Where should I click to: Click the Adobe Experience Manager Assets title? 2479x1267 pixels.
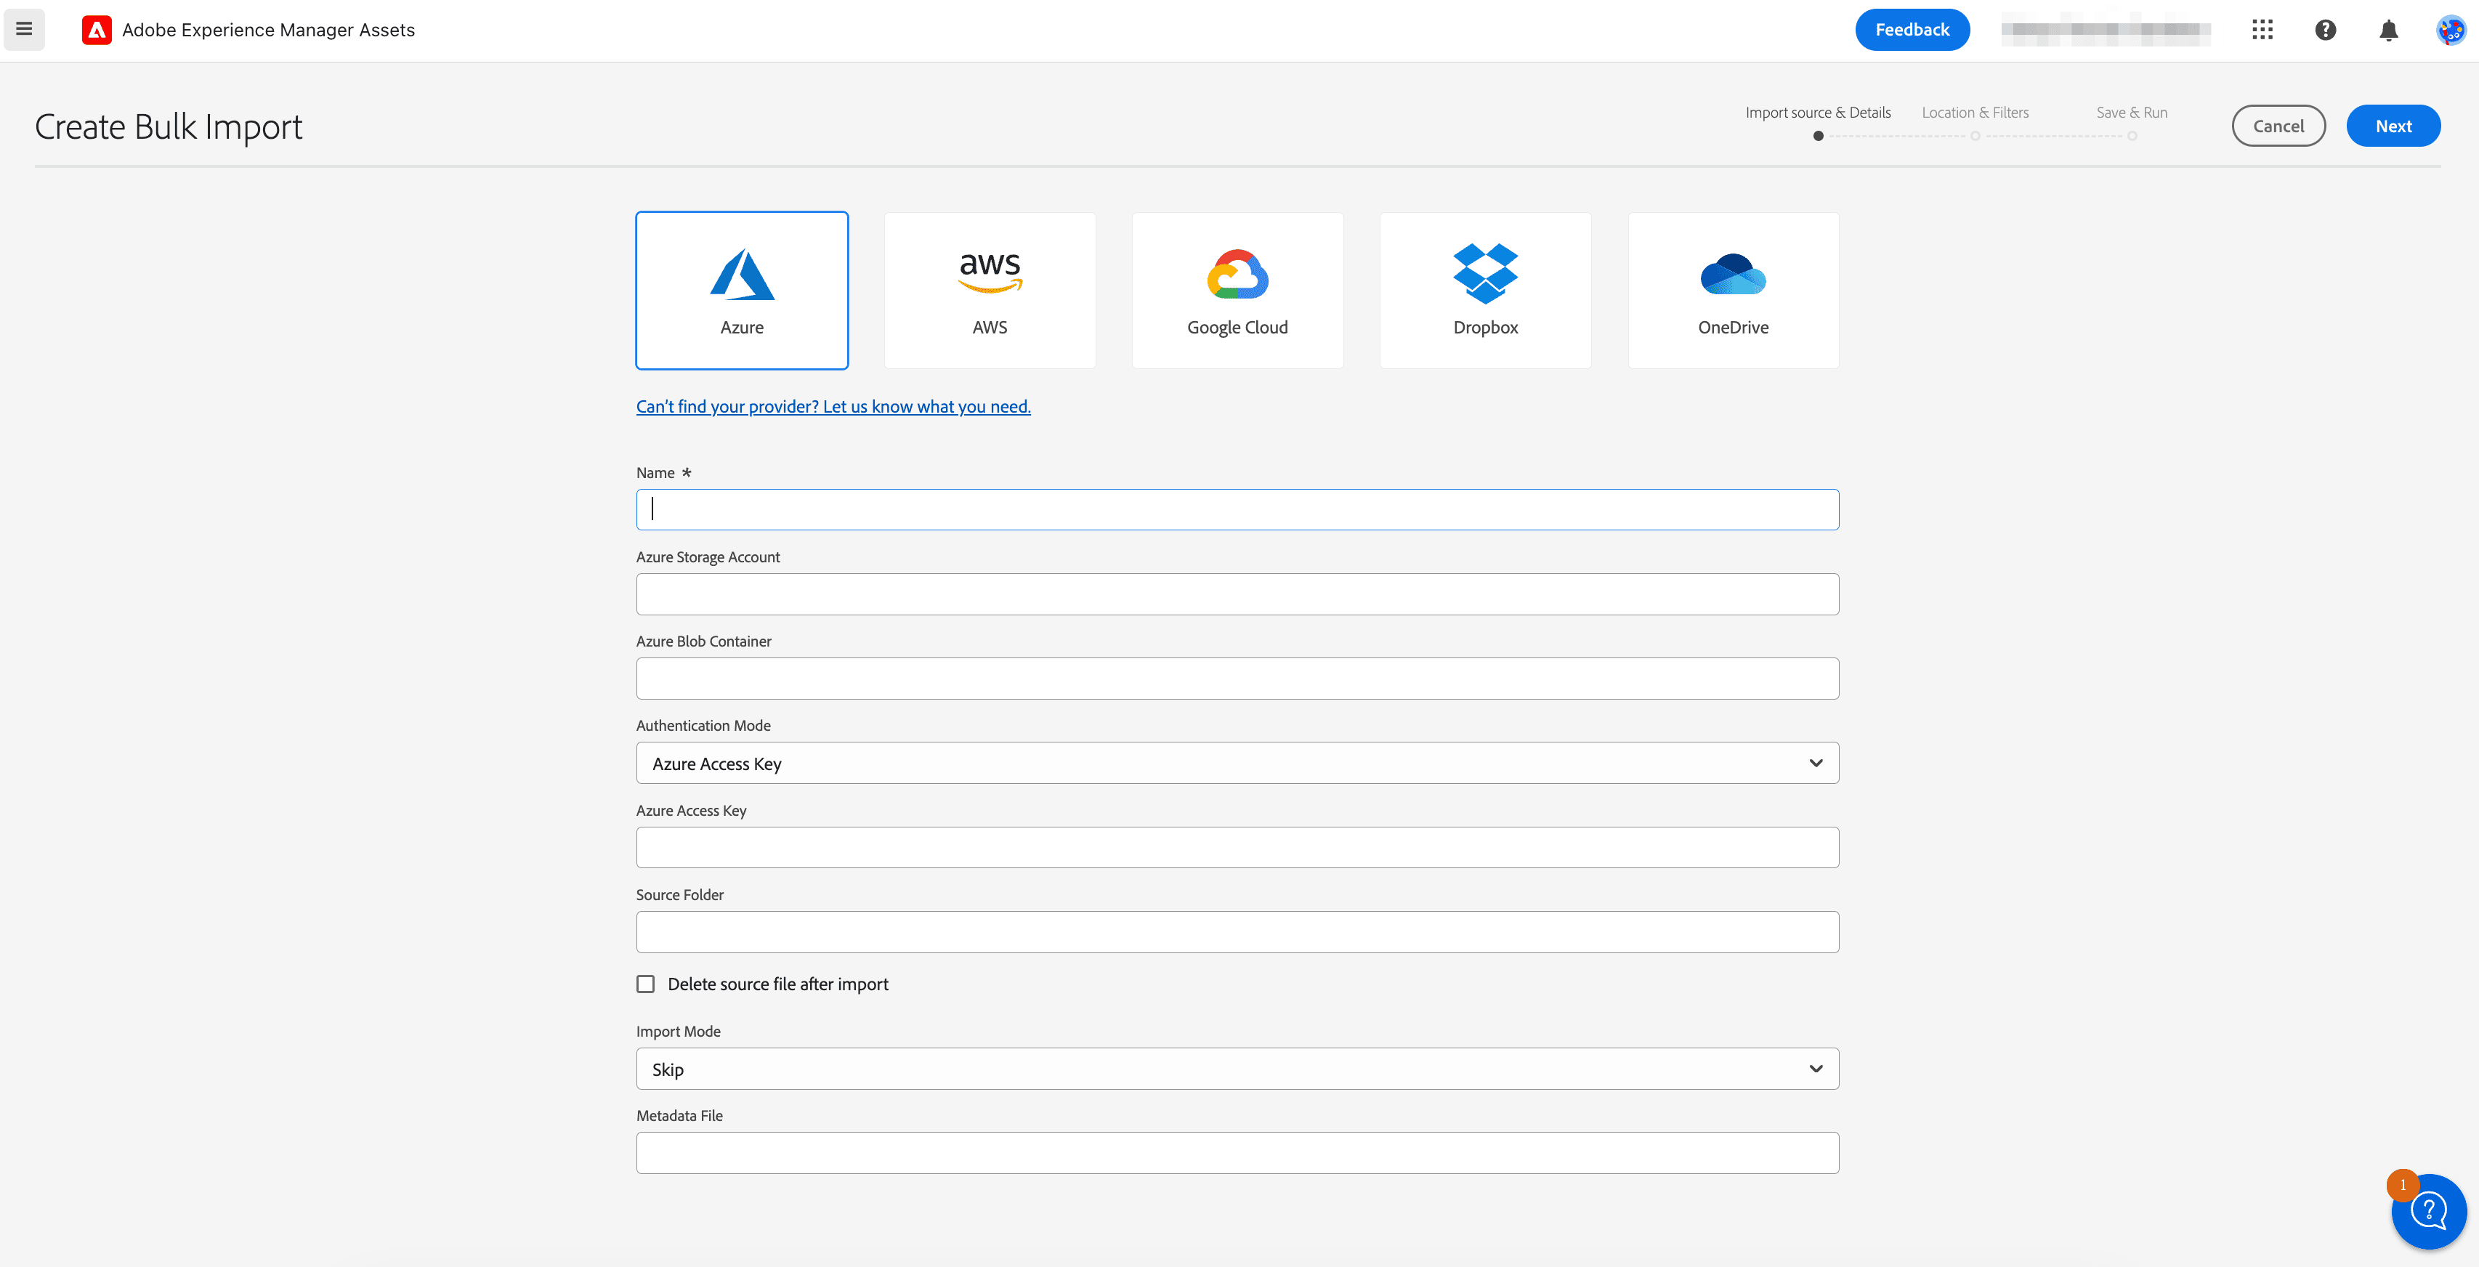(269, 30)
